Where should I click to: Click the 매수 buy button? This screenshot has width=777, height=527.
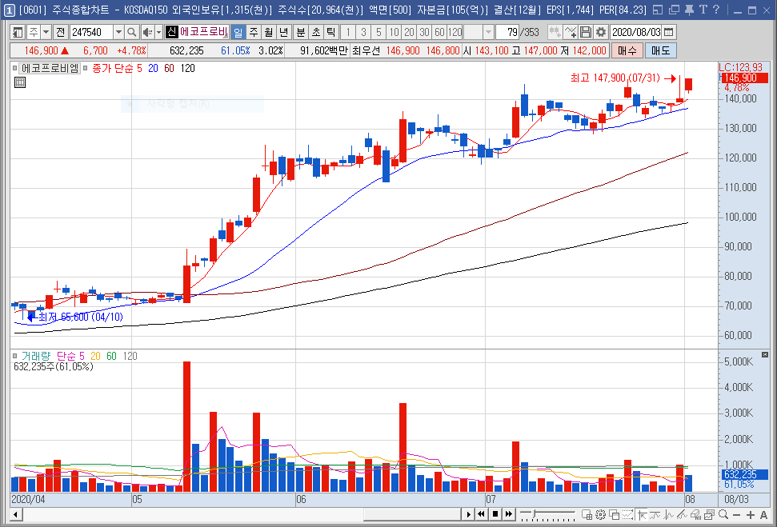pyautogui.click(x=627, y=50)
